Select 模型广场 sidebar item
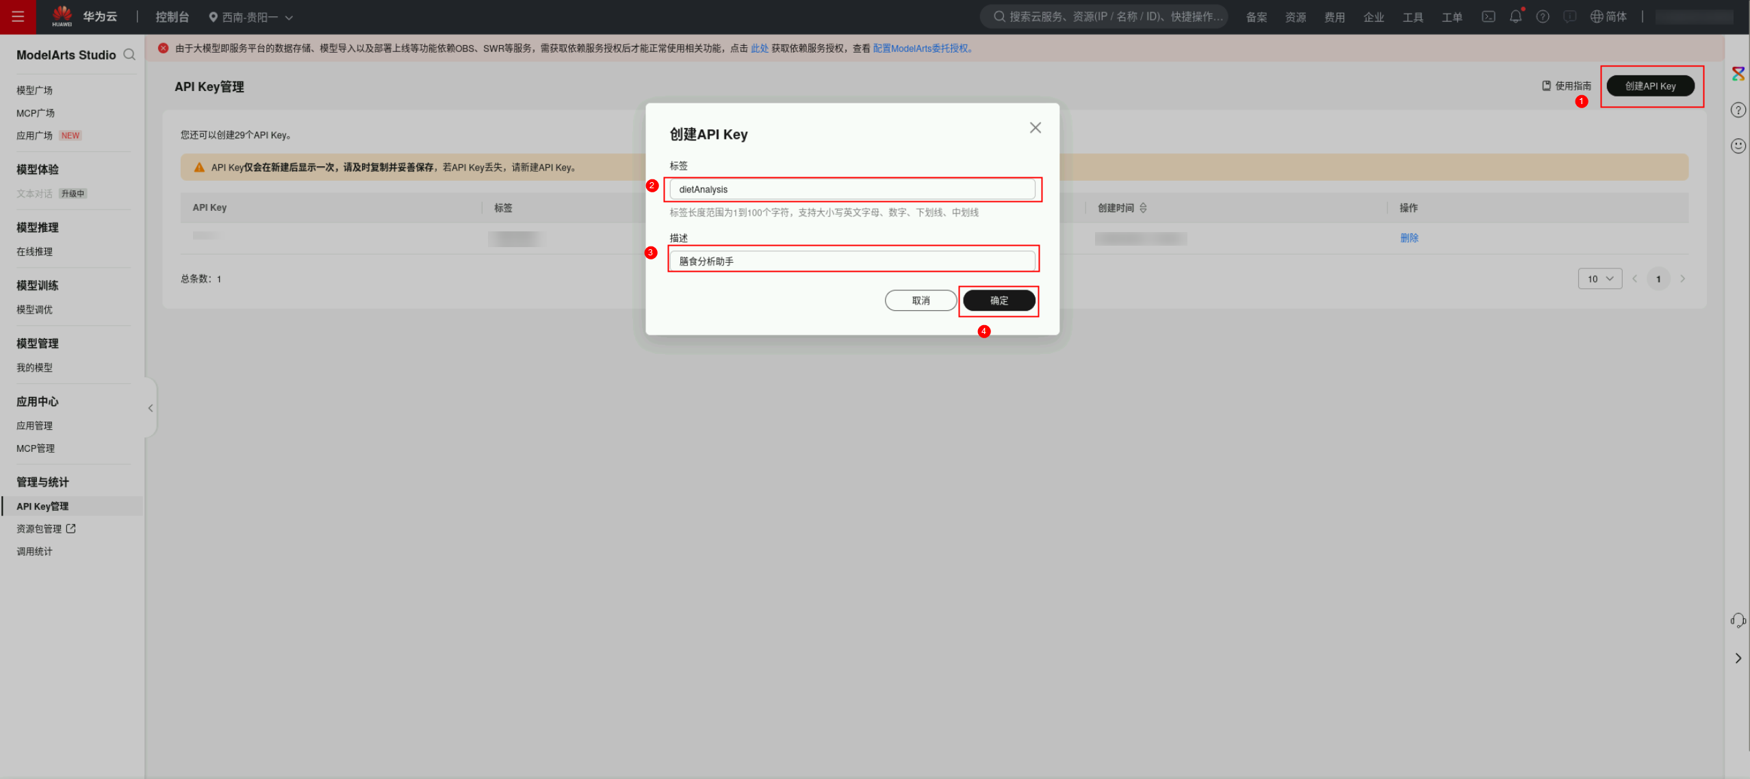Viewport: 1750px width, 779px height. pos(34,90)
